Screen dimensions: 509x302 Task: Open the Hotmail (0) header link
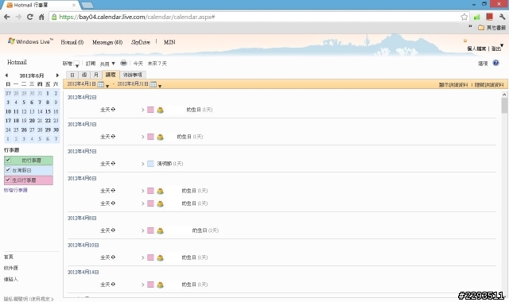[72, 42]
